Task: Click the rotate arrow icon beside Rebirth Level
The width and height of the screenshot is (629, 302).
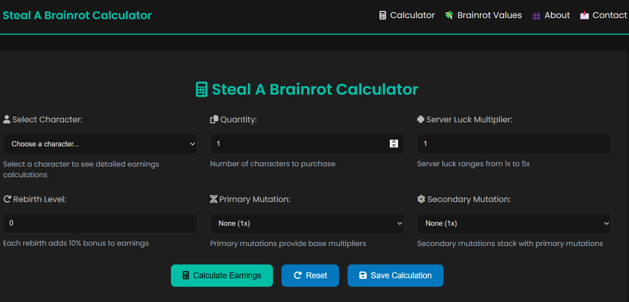Action: tap(7, 199)
